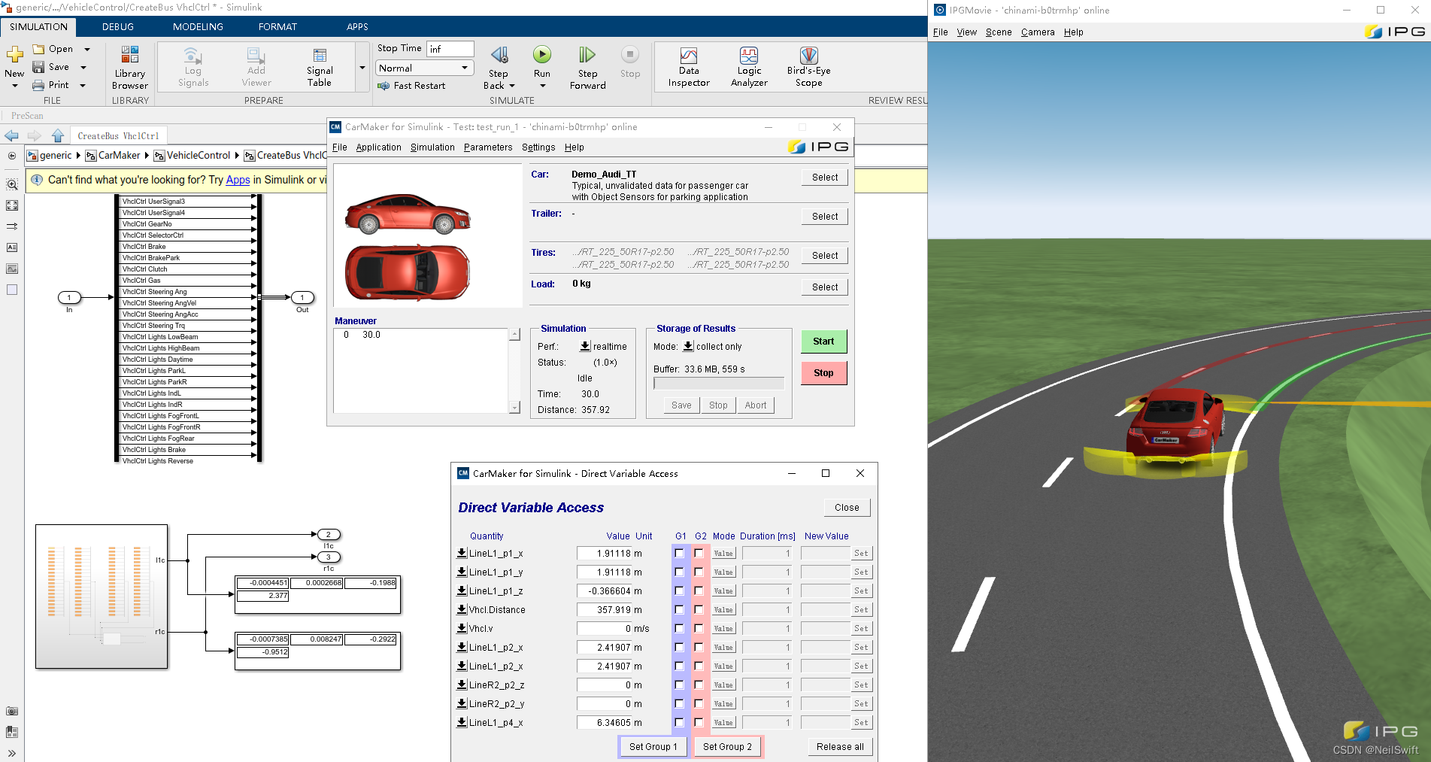The width and height of the screenshot is (1431, 762).
Task: Click the annotation text icon in palette
Action: 12,247
